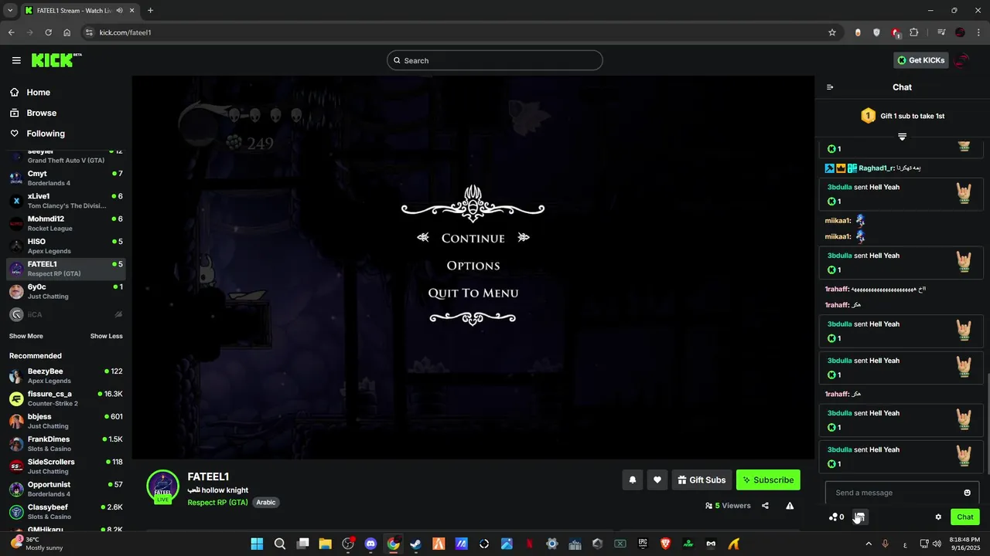Send the message with the green Chat button
The height and width of the screenshot is (556, 990).
coord(964,517)
